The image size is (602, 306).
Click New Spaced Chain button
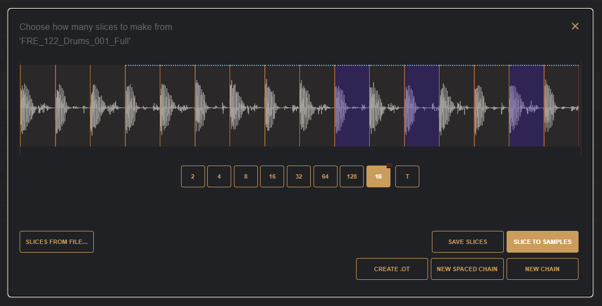tap(467, 269)
